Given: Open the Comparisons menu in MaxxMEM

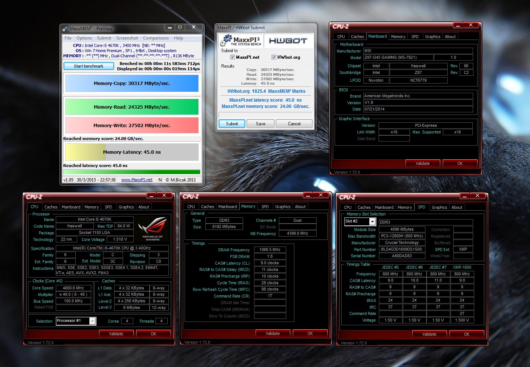Looking at the screenshot, I should point(156,38).
